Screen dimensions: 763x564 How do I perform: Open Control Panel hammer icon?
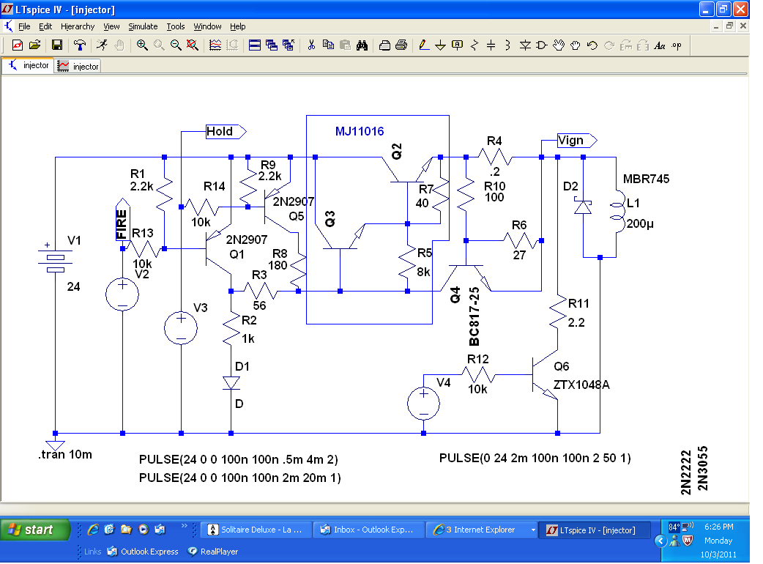pos(80,45)
